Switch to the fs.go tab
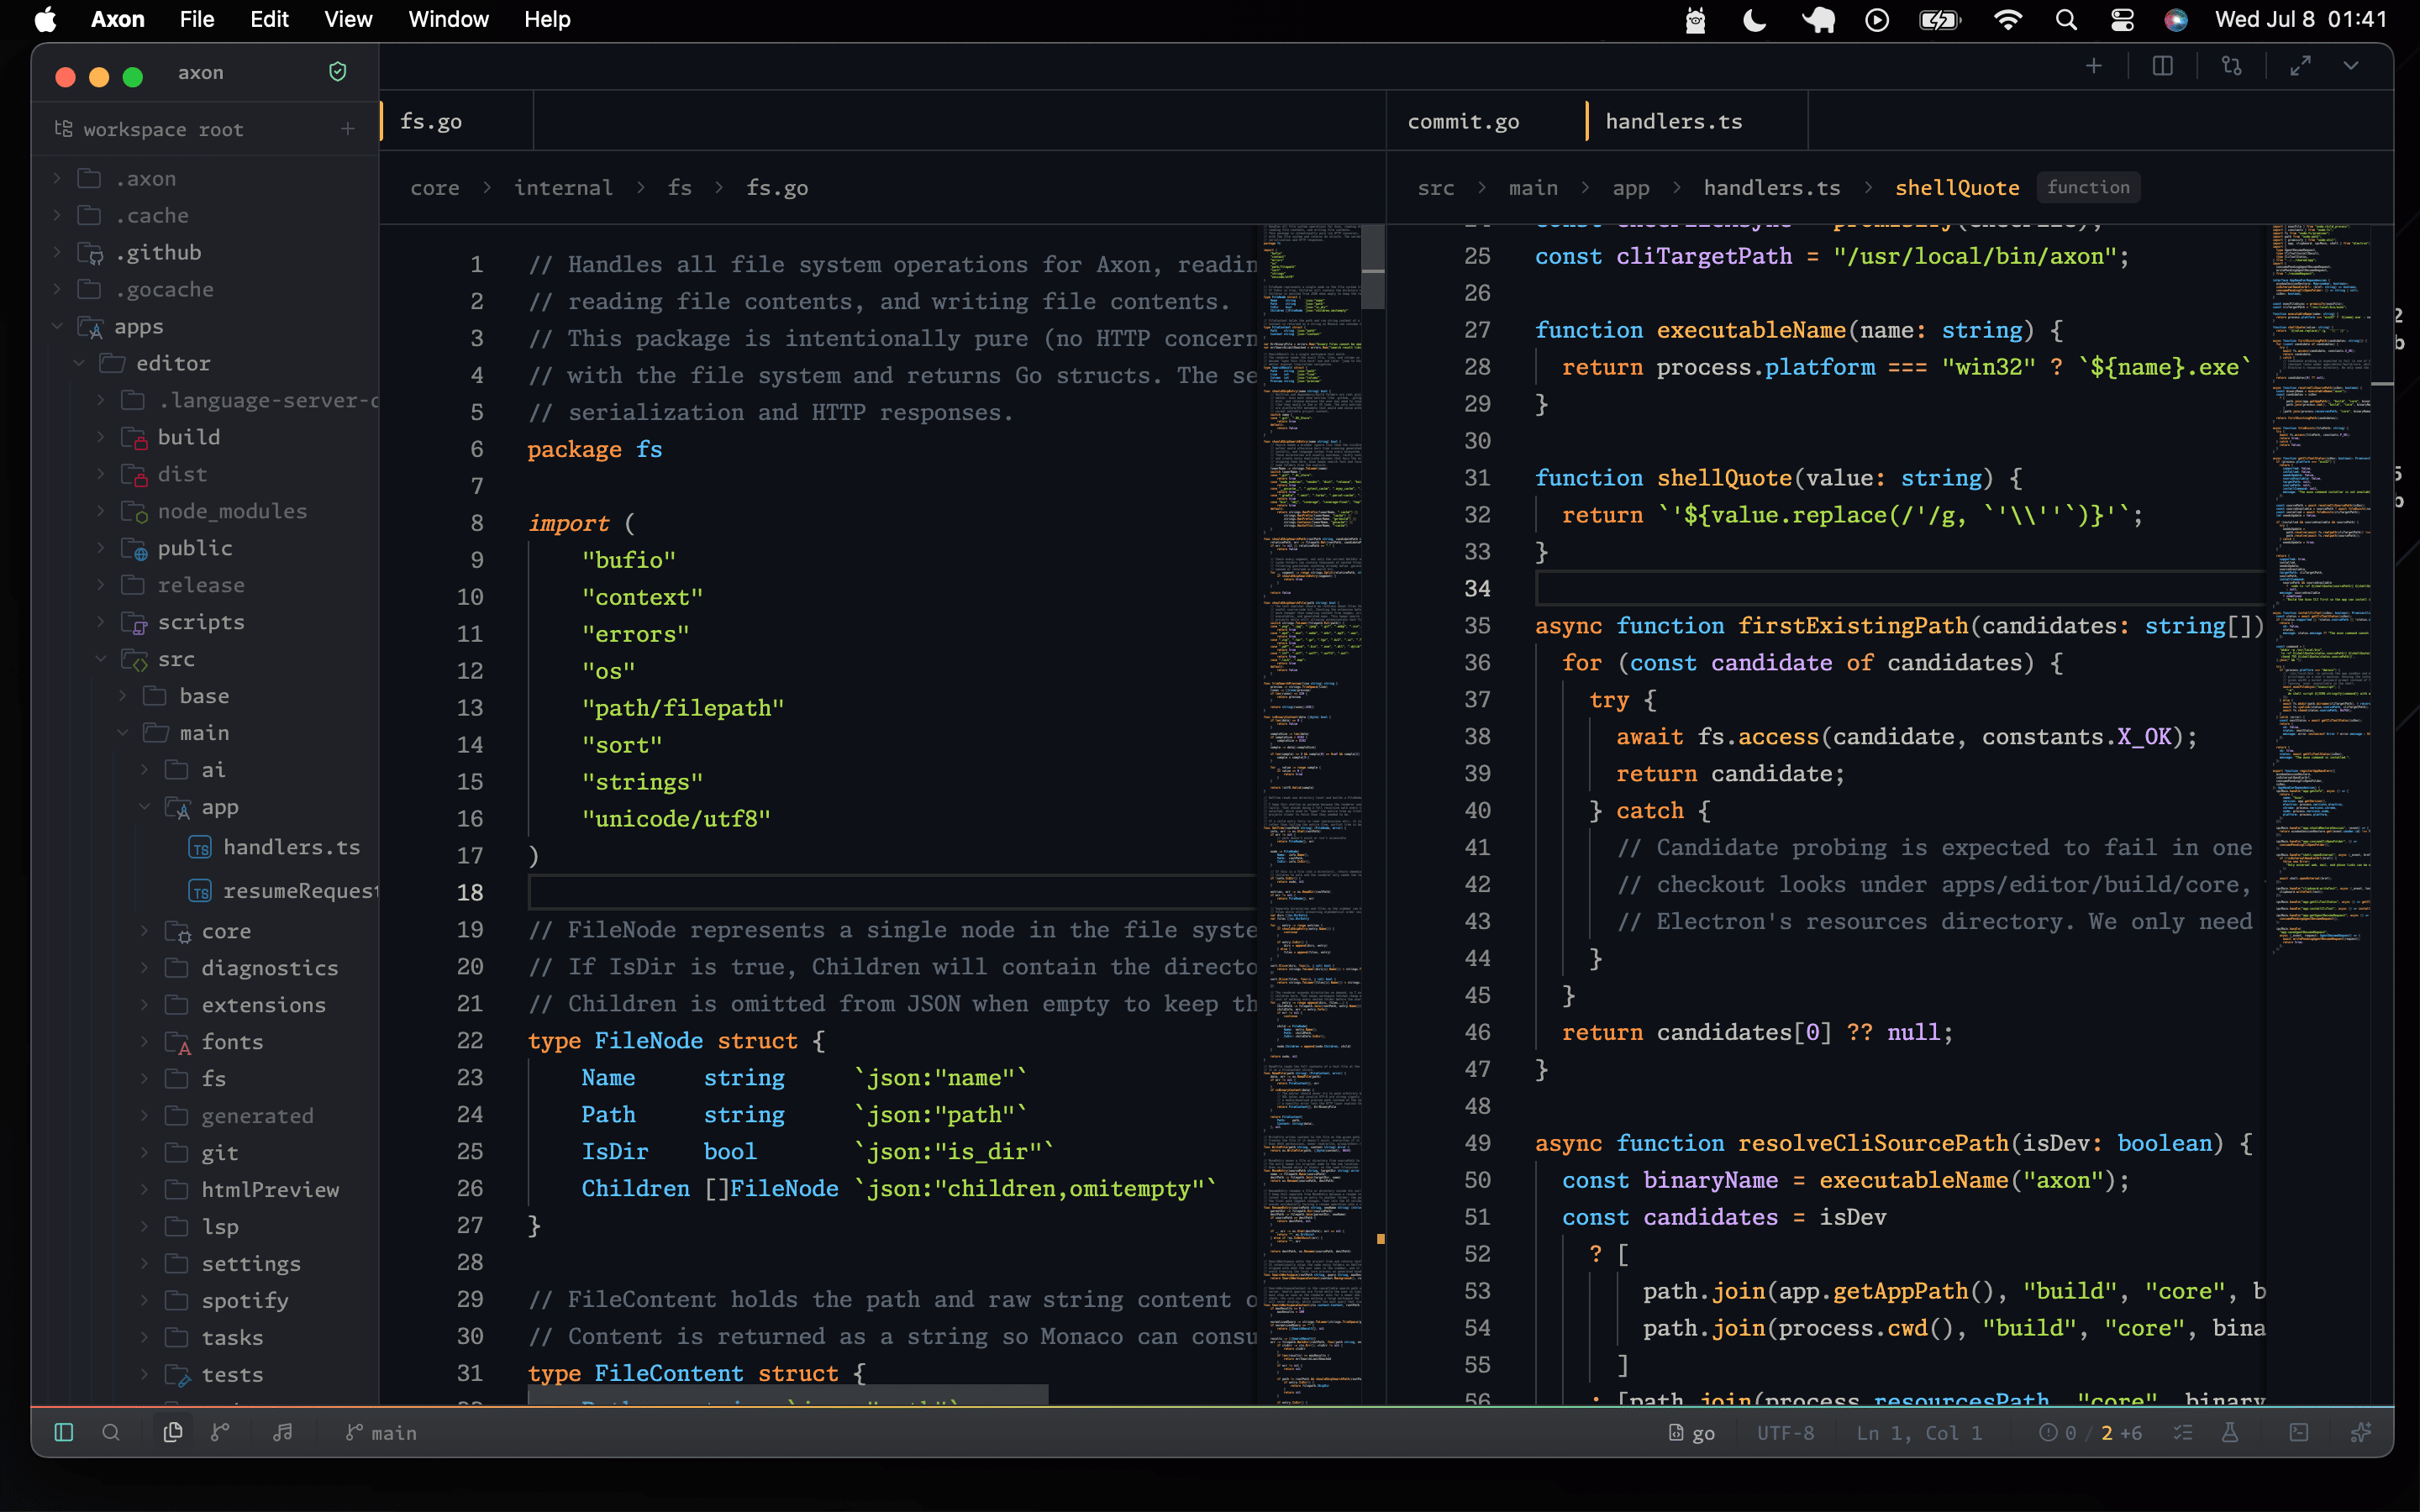This screenshot has height=1512, width=2420. (457, 121)
